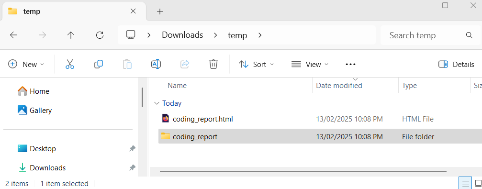
Task: Open the View dropdown
Action: pyautogui.click(x=310, y=64)
